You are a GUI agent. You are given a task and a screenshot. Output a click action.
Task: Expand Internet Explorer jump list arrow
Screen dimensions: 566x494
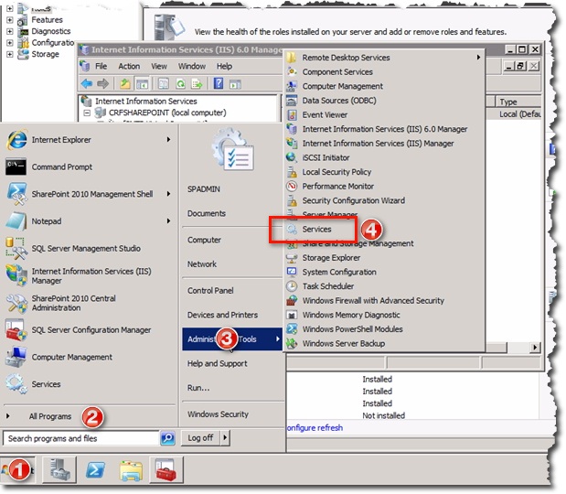[168, 139]
